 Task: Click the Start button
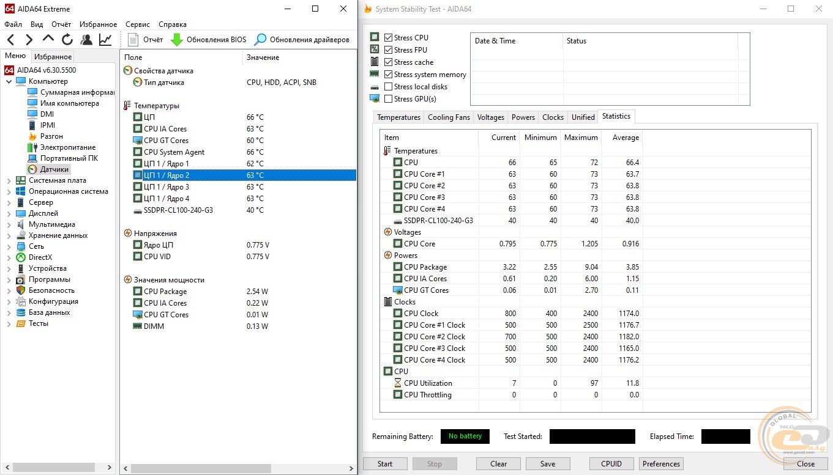[x=385, y=464]
